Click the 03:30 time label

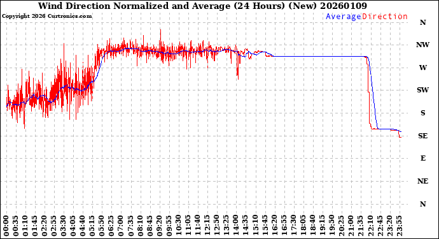(64, 226)
